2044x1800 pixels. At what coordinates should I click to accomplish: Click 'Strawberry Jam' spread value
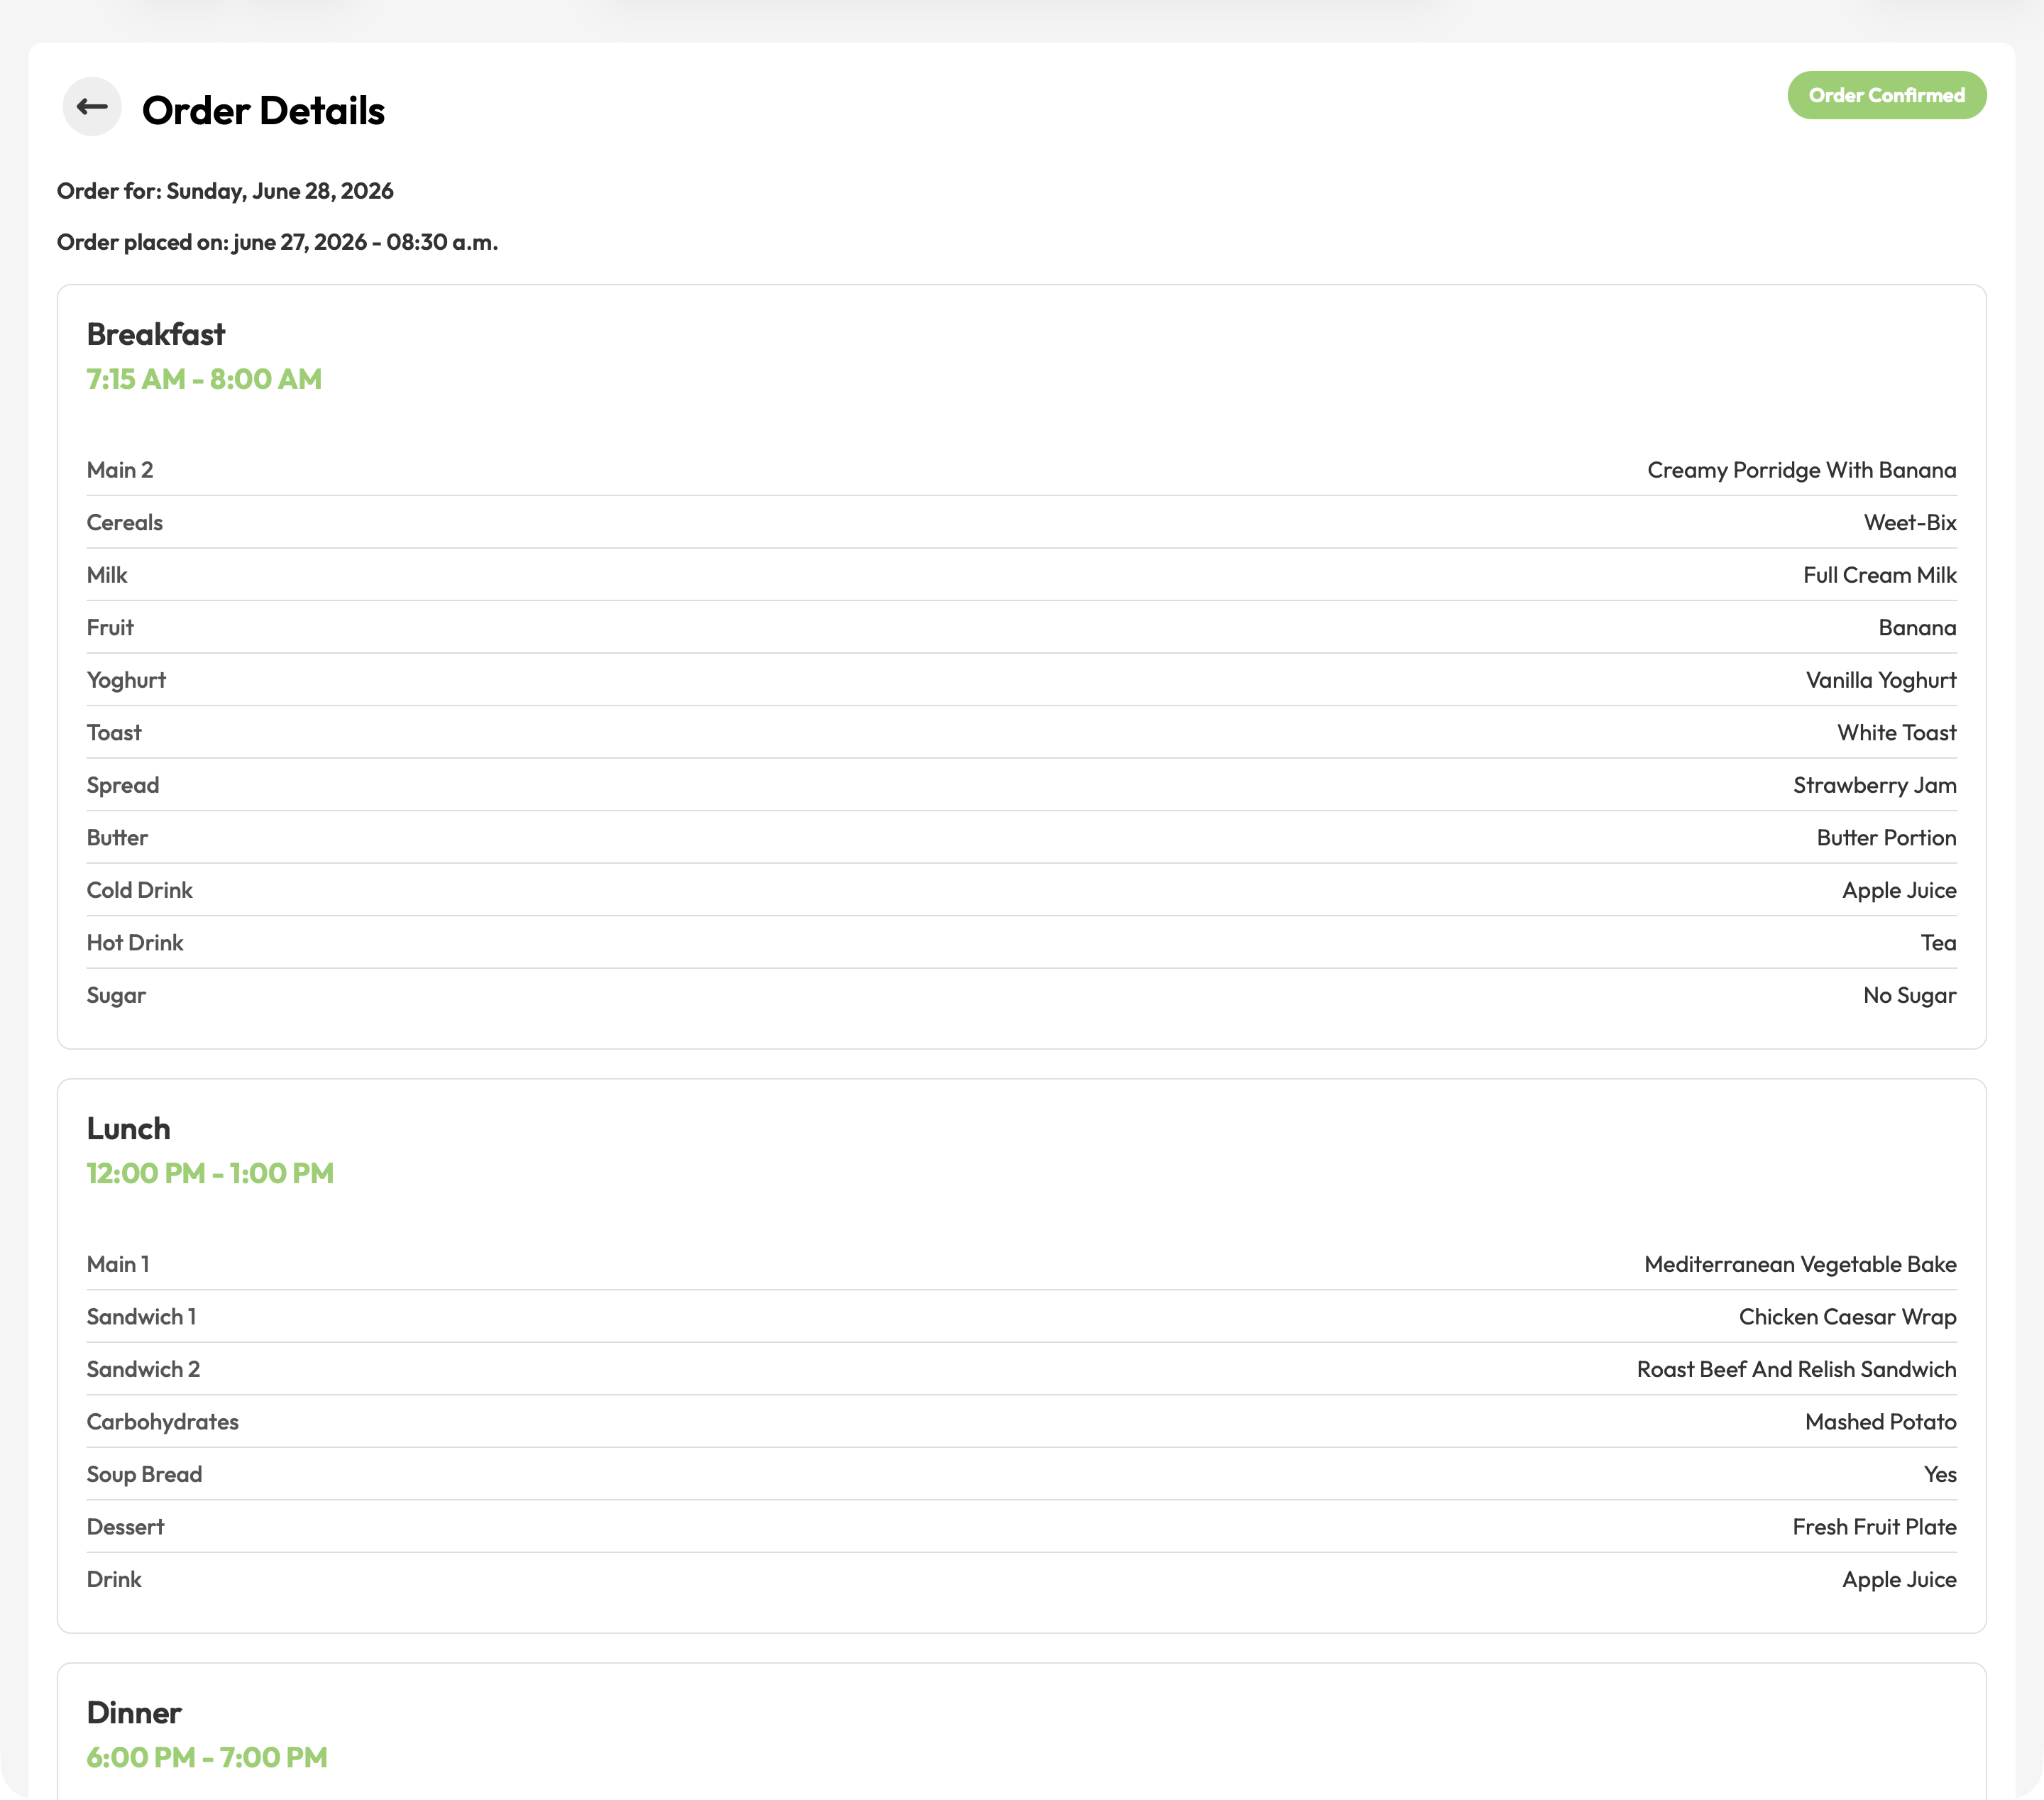[x=1874, y=785]
